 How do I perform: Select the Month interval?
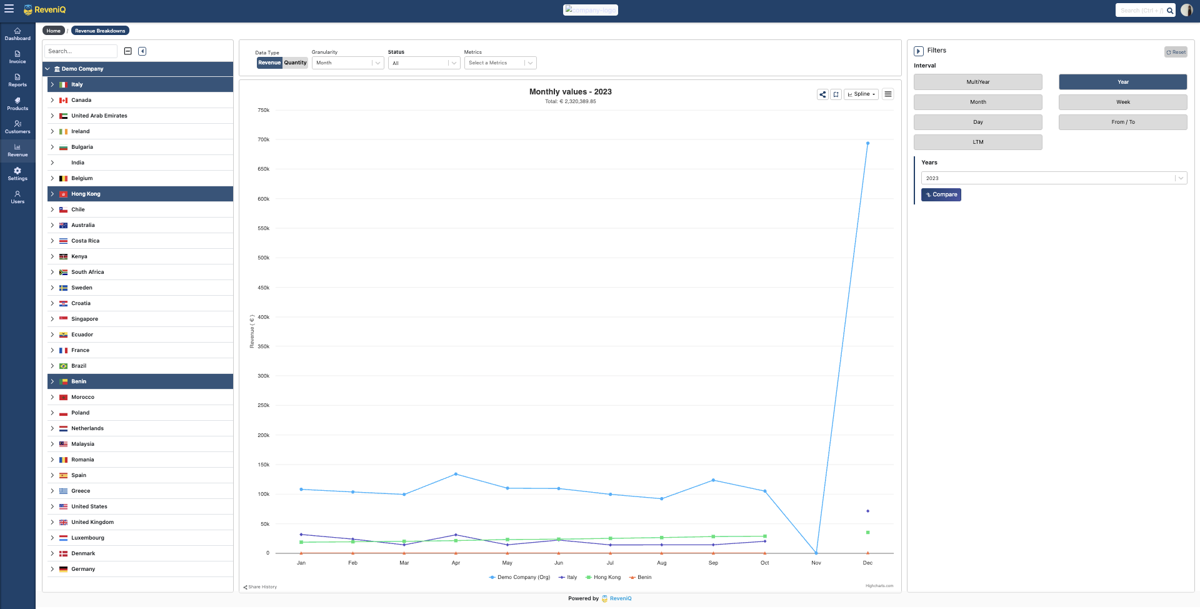pyautogui.click(x=978, y=102)
